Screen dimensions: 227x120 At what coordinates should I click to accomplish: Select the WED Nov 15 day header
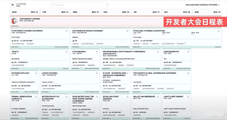coord(86,12)
